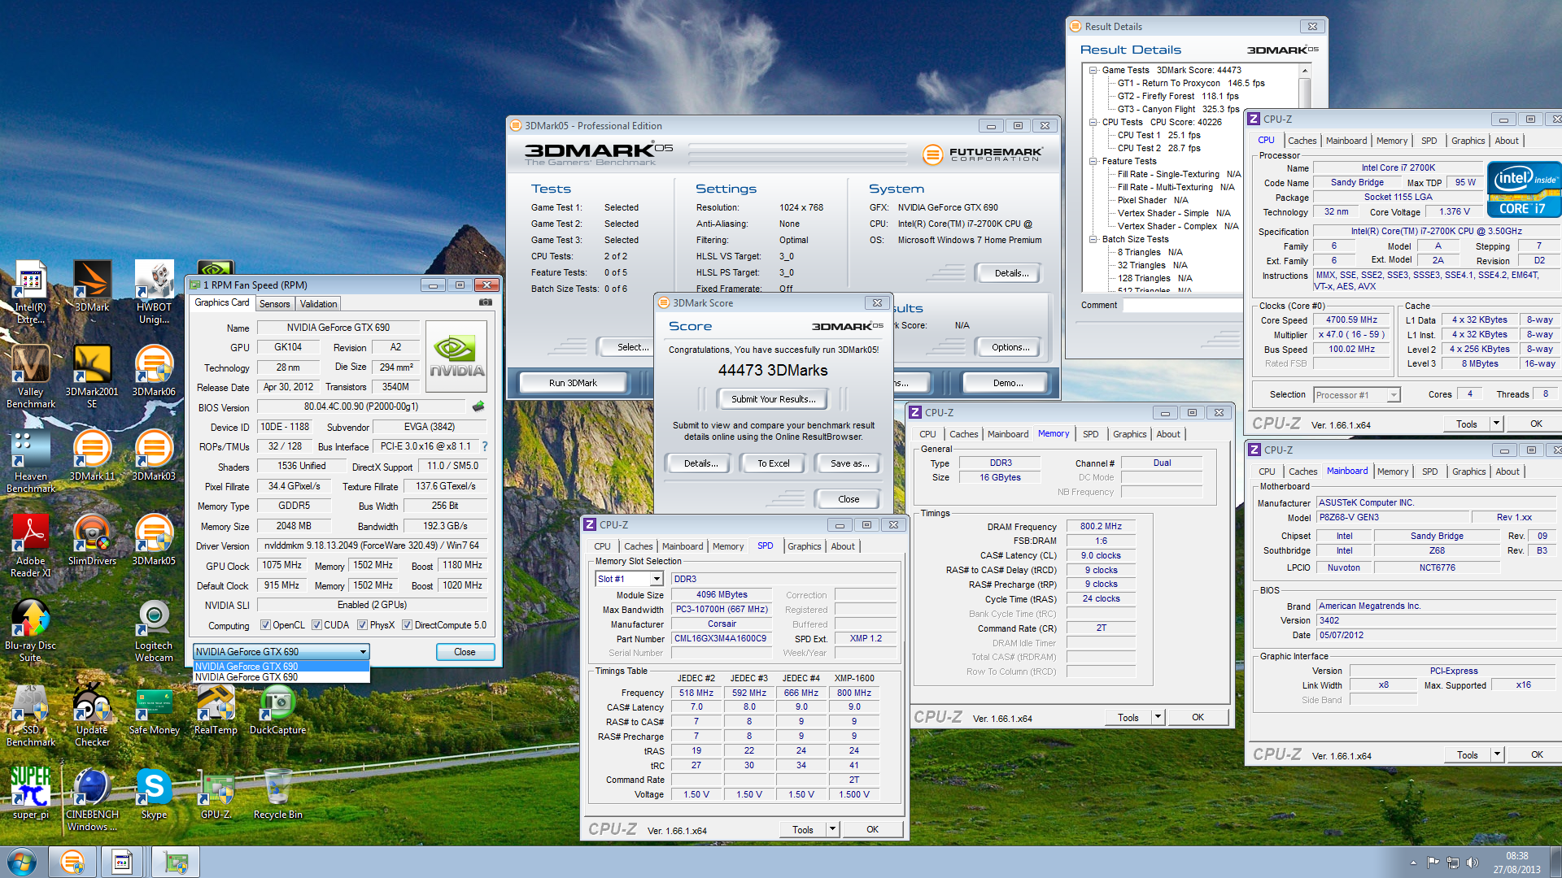Launch Valley Benchmark from the desktop

click(31, 377)
